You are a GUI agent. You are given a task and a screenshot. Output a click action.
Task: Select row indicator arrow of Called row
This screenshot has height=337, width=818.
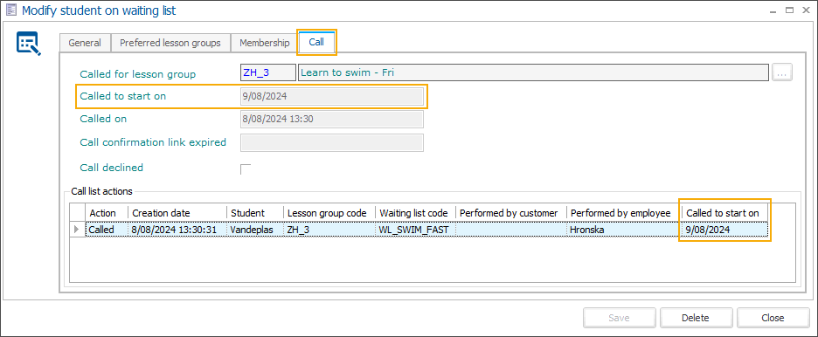pyautogui.click(x=78, y=230)
